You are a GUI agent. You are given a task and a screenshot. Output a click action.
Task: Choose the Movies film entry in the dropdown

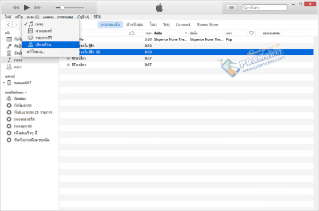click(x=51, y=31)
